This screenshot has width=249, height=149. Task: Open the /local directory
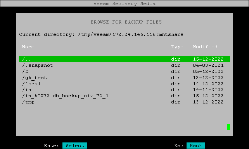(x=124, y=84)
